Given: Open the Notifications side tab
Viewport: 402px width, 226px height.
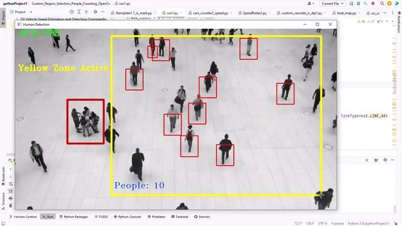Looking at the screenshot, I should click(x=399, y=22).
